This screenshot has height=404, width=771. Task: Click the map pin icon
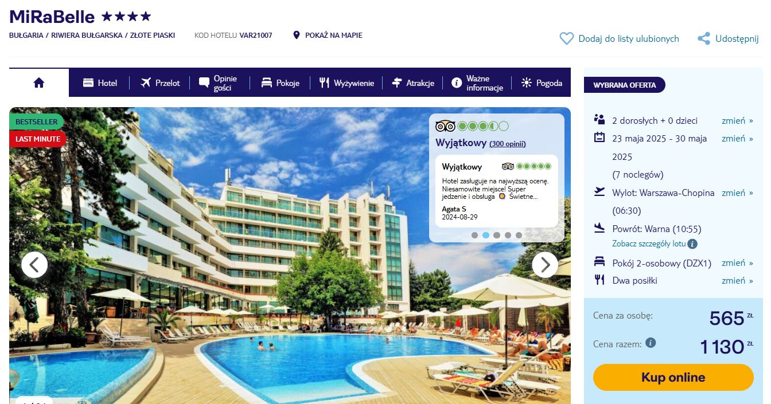[x=297, y=35]
